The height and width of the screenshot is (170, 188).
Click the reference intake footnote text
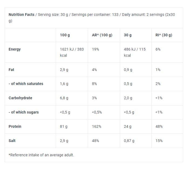click(41, 155)
